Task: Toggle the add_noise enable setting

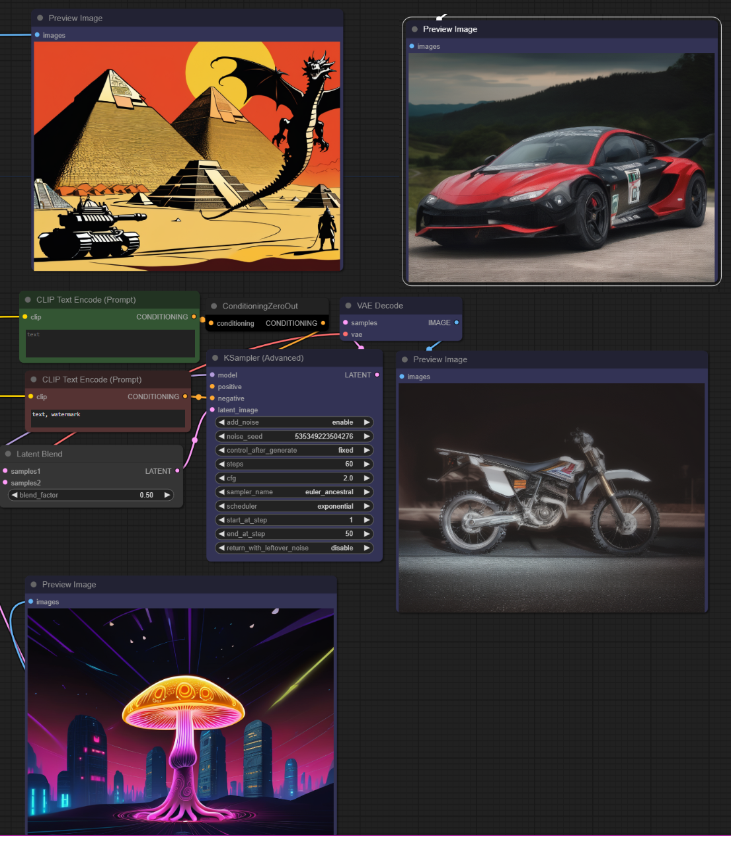Action: click(294, 422)
